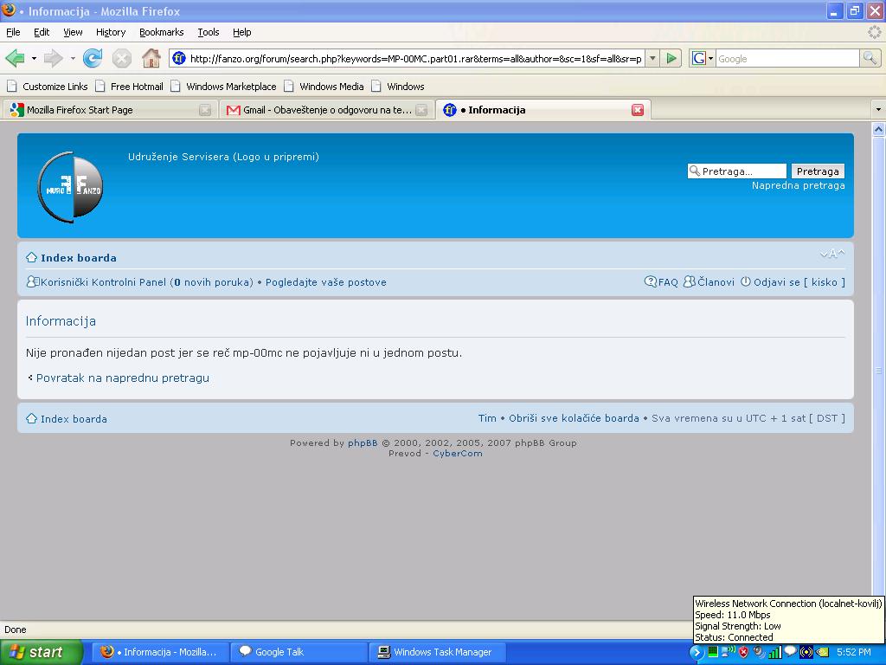The width and height of the screenshot is (886, 665).
Task: Click the search magnifier icon in Google box
Action: 870,59
